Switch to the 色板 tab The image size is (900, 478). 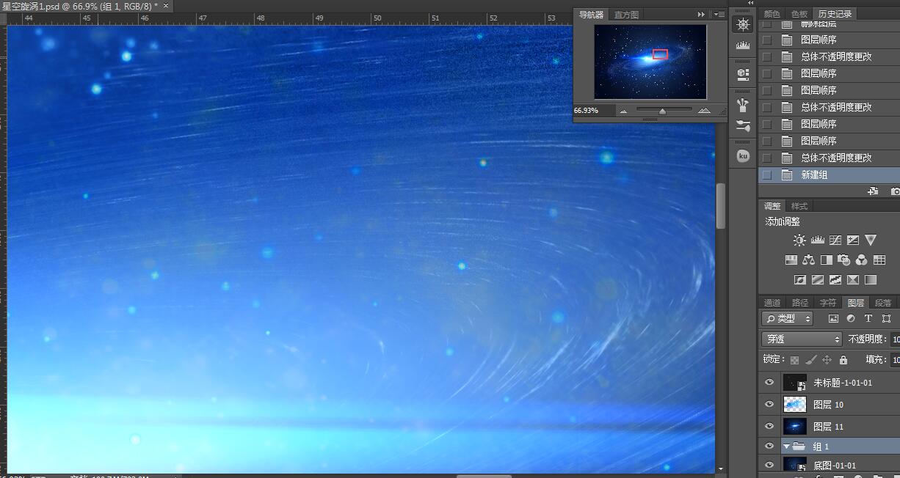799,14
